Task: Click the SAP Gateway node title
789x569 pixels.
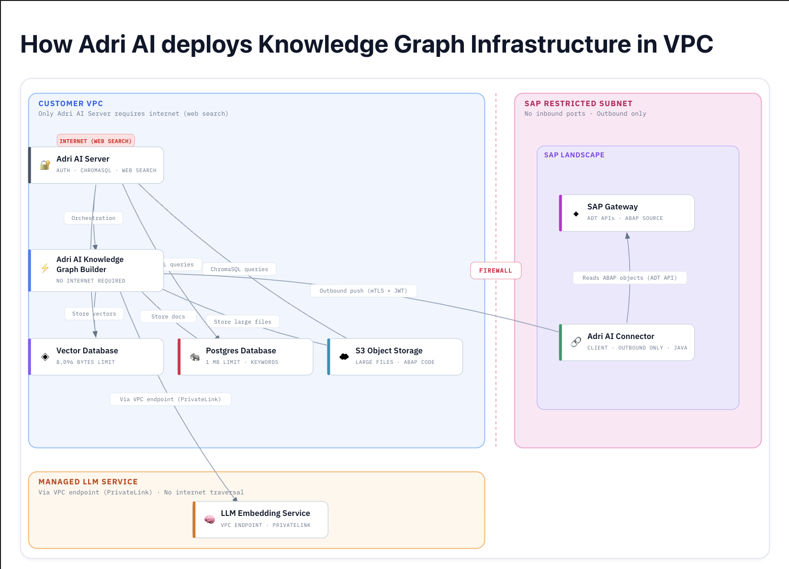Action: tap(612, 207)
